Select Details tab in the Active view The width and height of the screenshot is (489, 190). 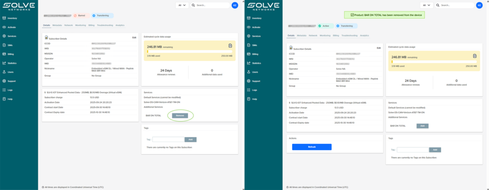[x=291, y=36]
